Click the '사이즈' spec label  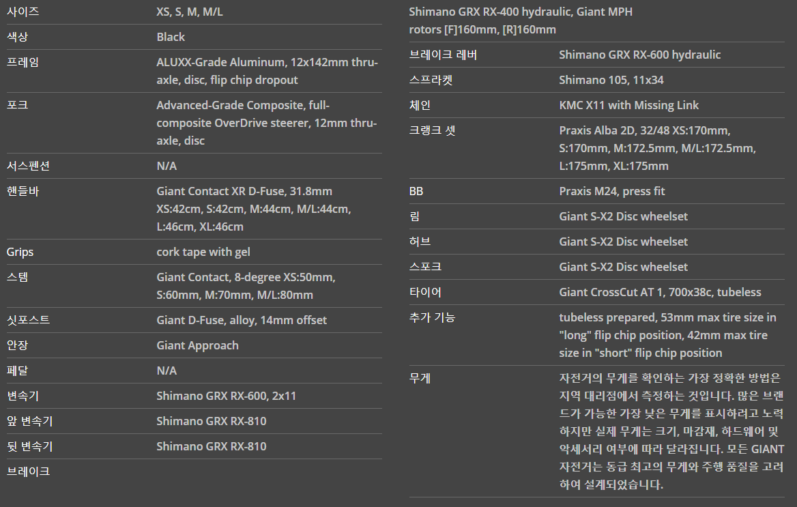click(23, 12)
